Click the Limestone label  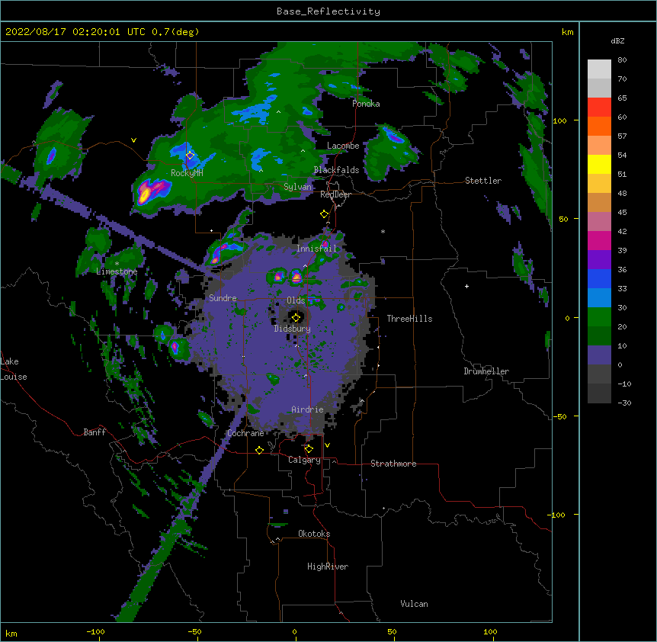click(x=117, y=271)
